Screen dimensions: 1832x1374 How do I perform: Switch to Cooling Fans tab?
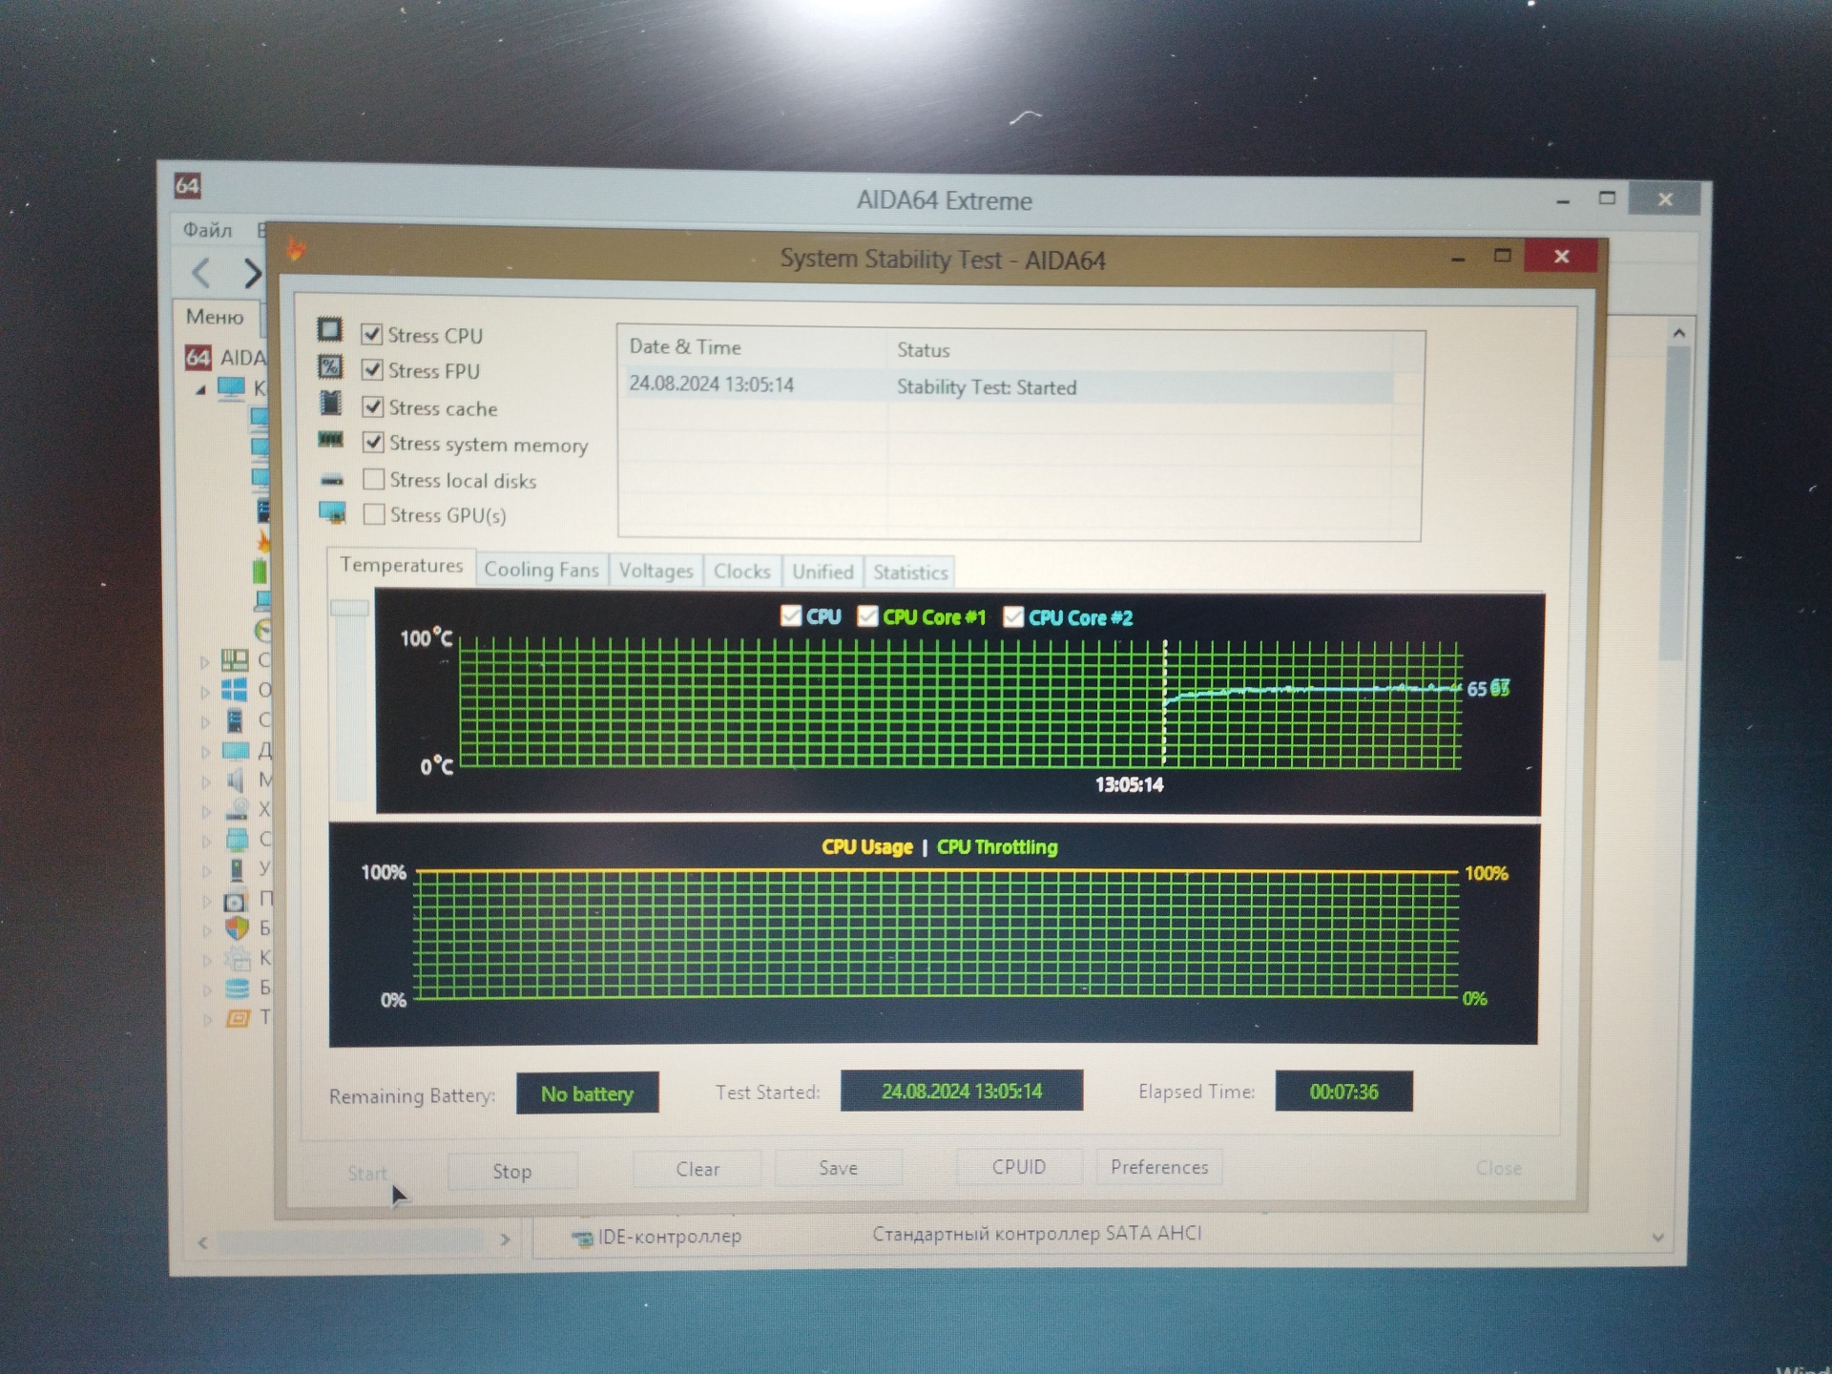click(541, 570)
